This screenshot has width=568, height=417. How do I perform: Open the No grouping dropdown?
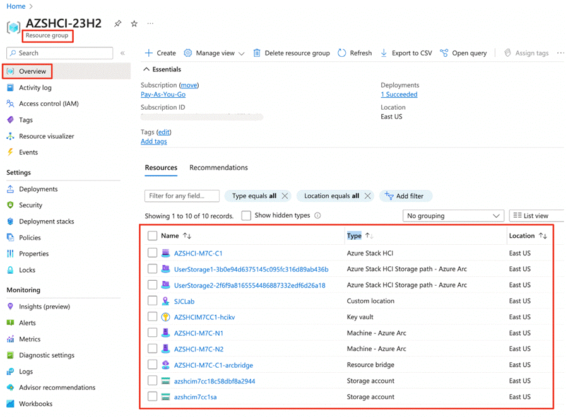coord(453,216)
